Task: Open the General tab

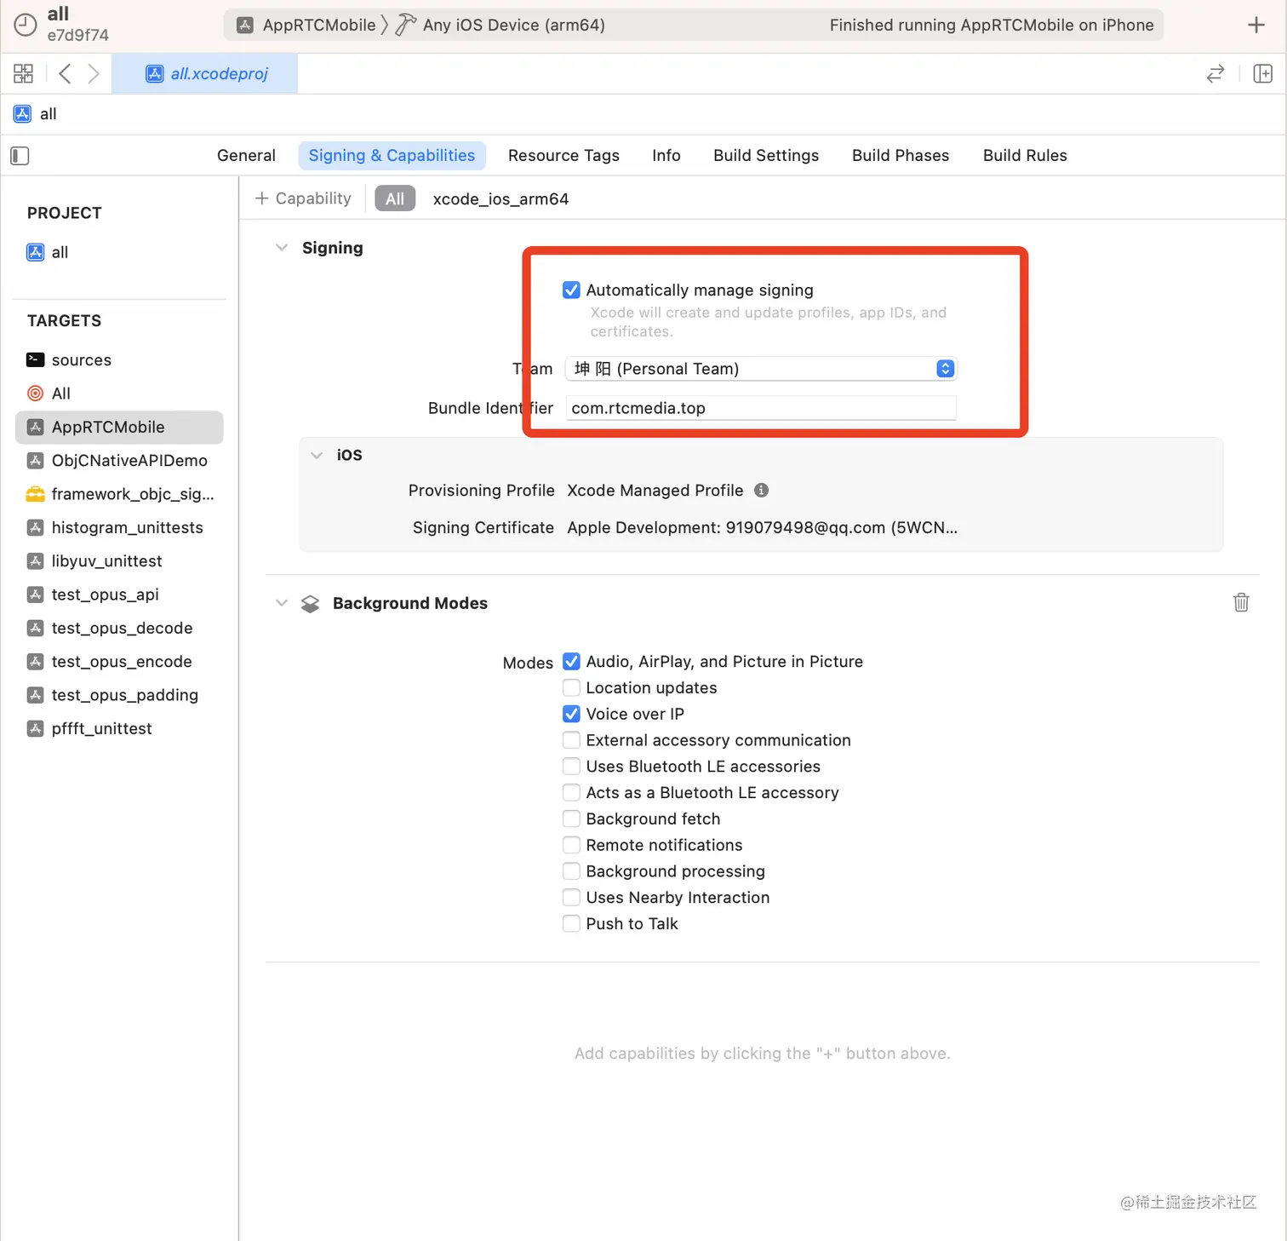Action: coord(246,156)
